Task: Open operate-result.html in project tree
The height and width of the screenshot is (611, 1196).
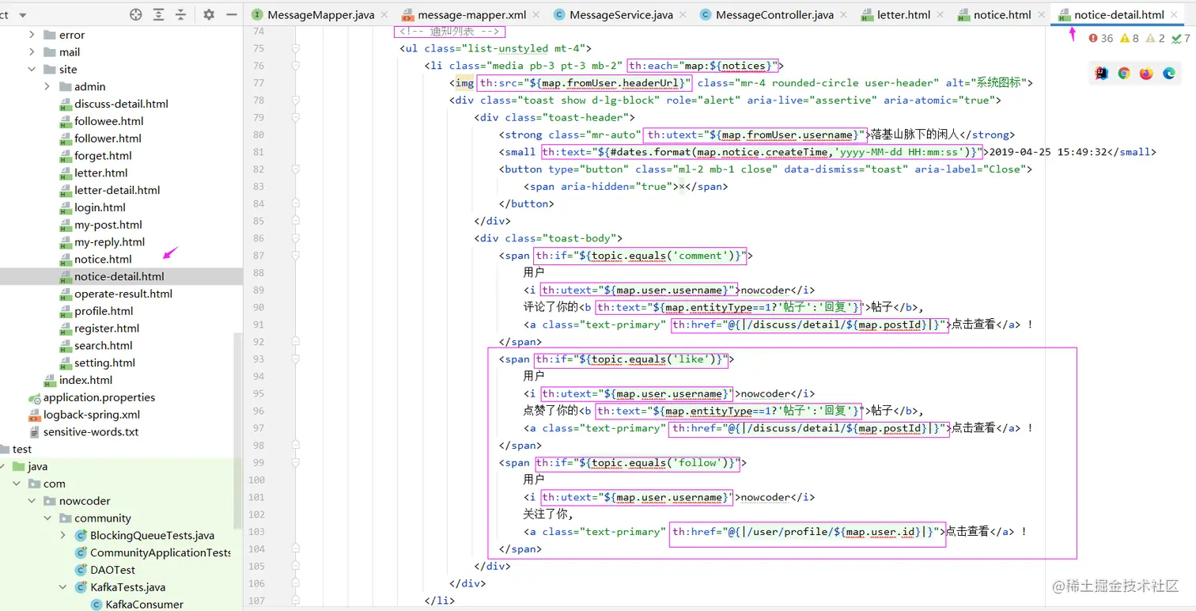Action: pos(123,294)
